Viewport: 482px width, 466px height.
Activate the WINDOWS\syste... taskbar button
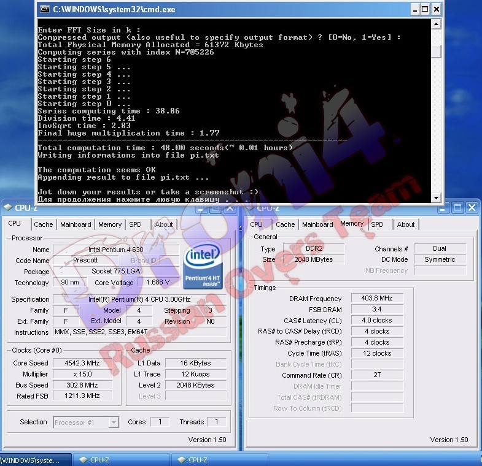pos(36,460)
